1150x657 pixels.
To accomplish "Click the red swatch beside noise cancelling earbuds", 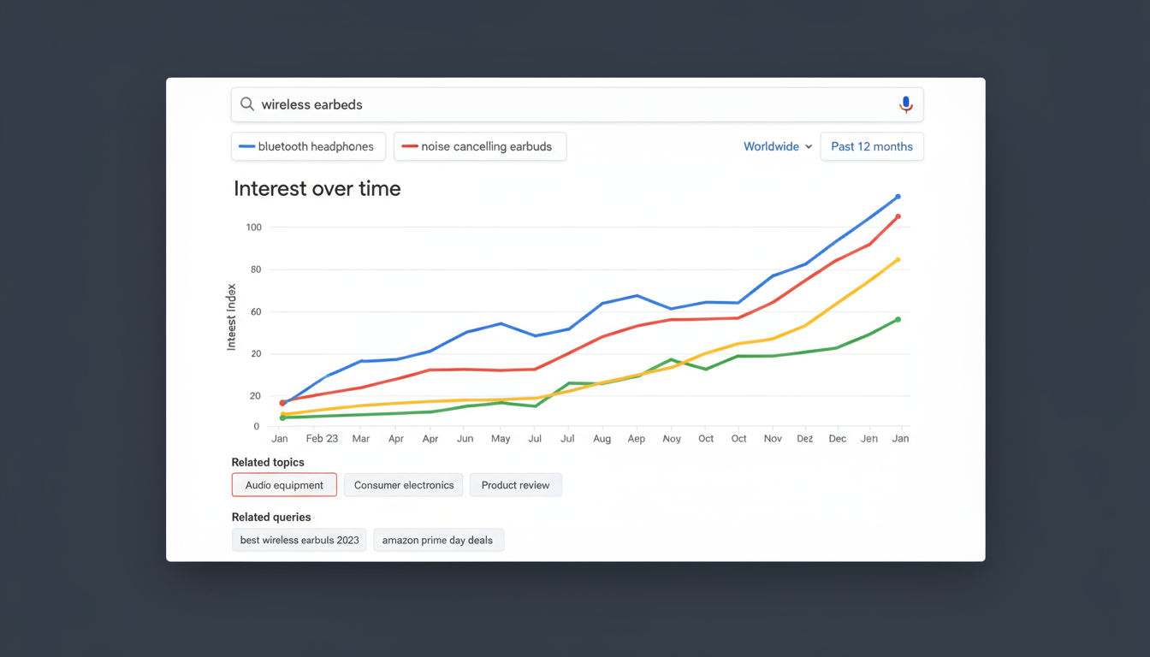I will (409, 146).
